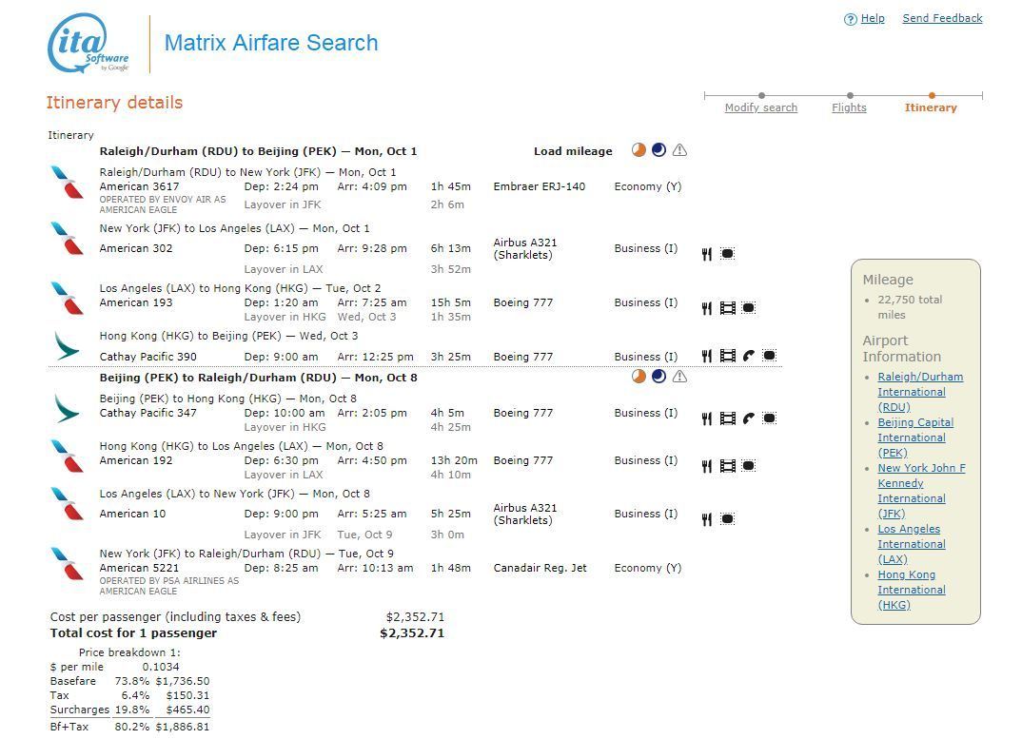The height and width of the screenshot is (739, 1022).
Task: Click the power outlet icon for American 192
Action: pos(748,466)
